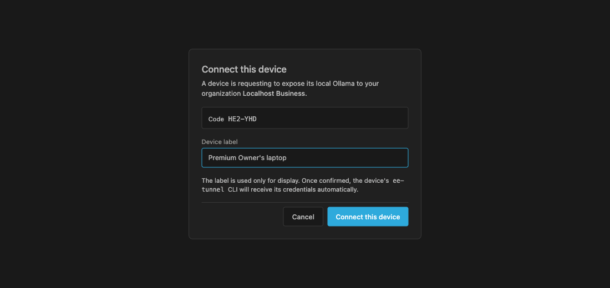Viewport: 610px width, 288px height.
Task: Click the word 'Ollama' in the description
Action: tap(344, 84)
